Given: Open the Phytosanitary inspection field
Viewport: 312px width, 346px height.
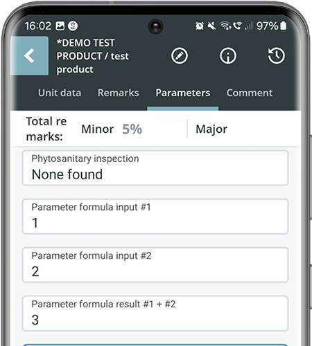Looking at the screenshot, I should point(155,168).
